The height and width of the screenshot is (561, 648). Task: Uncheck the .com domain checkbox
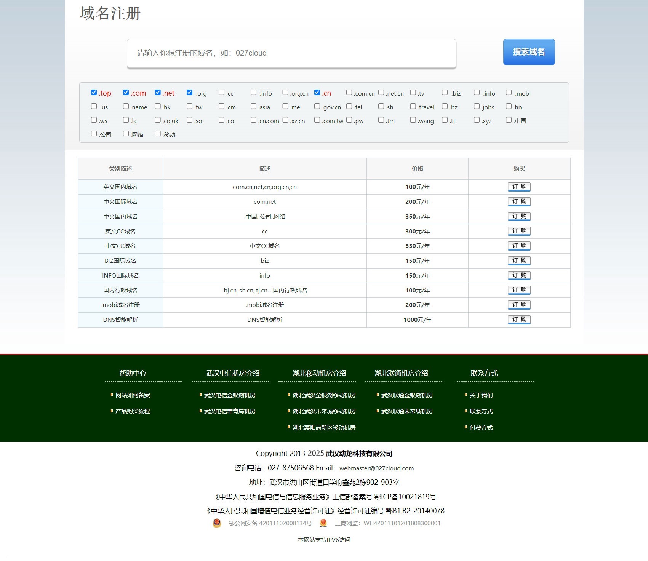(x=126, y=93)
